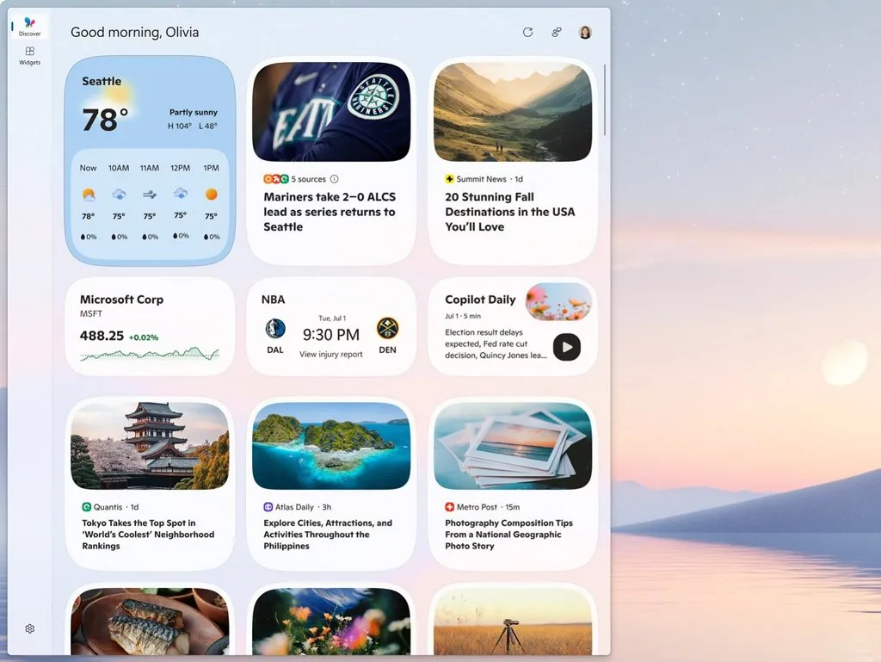Click the Metro Post source icon
This screenshot has width=881, height=662.
[x=449, y=507]
